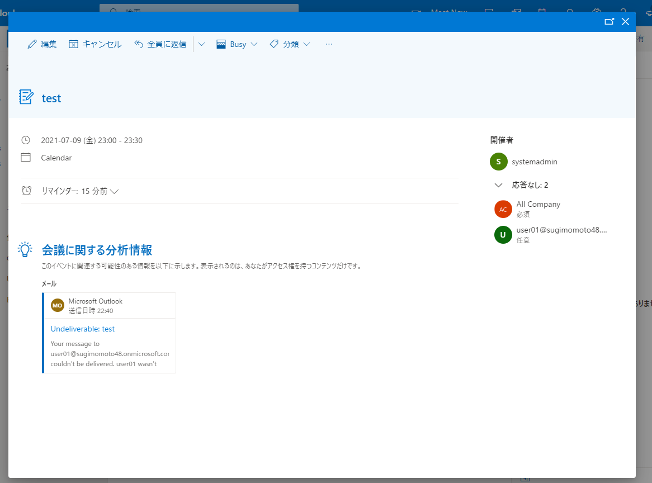Click the All Company AC avatar
This screenshot has height=483, width=652.
(x=503, y=209)
